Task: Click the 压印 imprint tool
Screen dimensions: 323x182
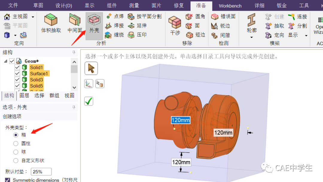Action: [137, 35]
